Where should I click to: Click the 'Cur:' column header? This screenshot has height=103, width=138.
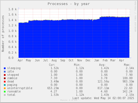pyautogui.click(x=52, y=65)
